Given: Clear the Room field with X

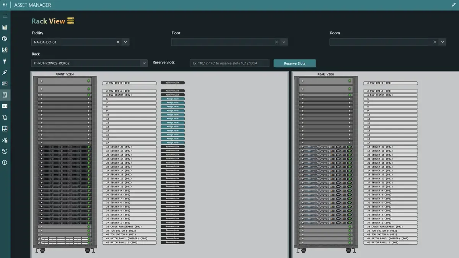Looking at the screenshot, I should 435,42.
